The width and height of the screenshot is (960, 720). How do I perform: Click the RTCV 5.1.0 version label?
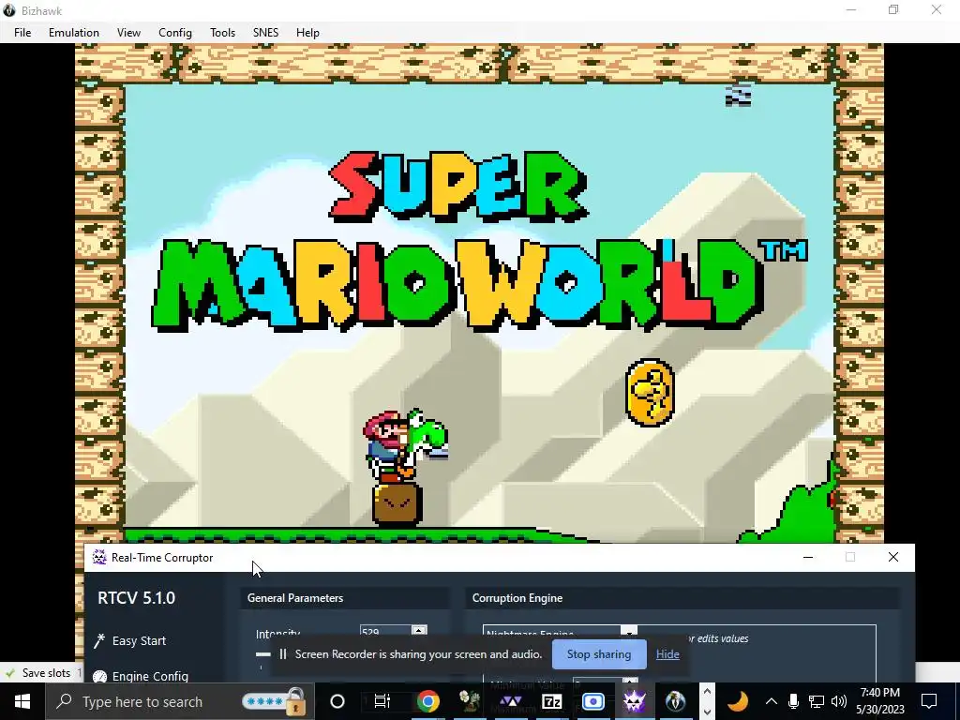[x=136, y=597]
